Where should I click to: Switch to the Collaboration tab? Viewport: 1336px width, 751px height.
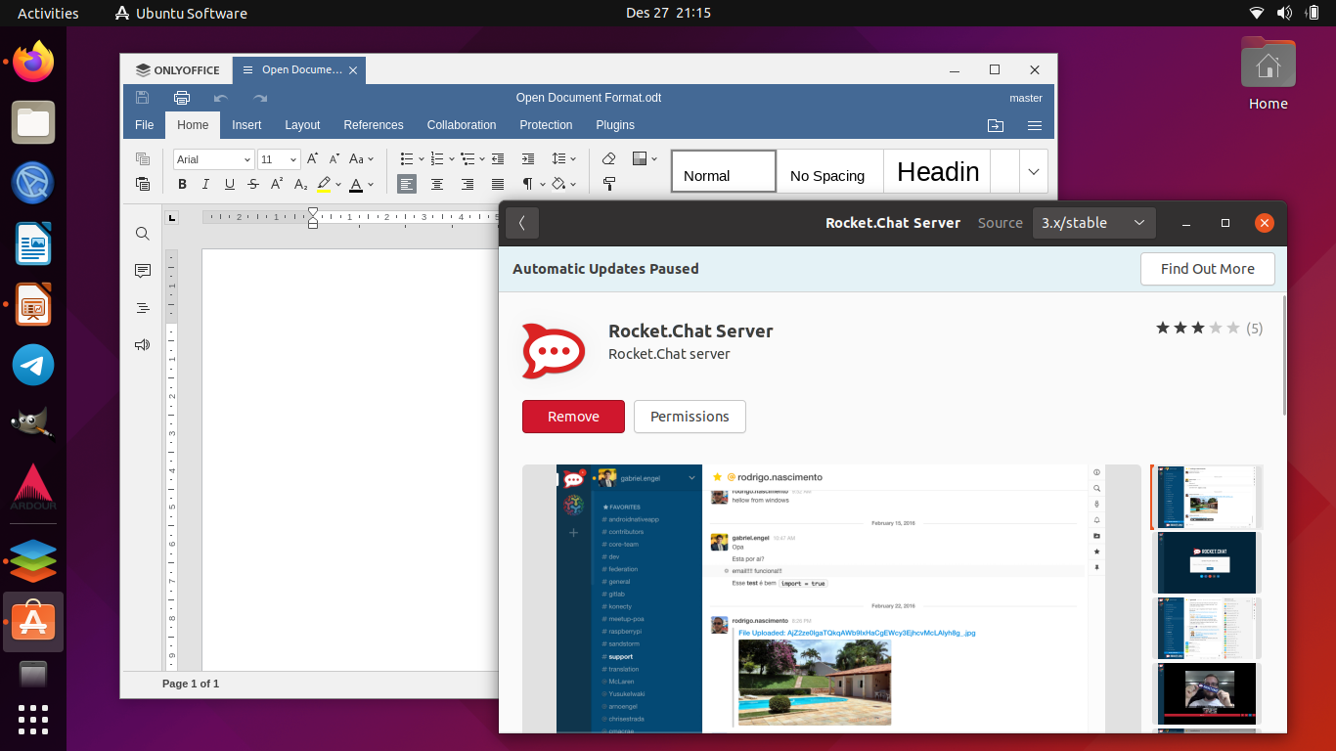462,125
